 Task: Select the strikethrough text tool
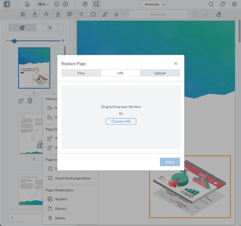tap(46, 14)
